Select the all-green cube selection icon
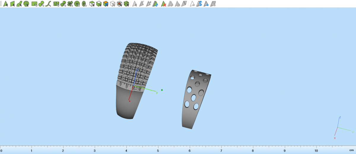The width and height of the screenshot is (356, 154). pos(126,4)
